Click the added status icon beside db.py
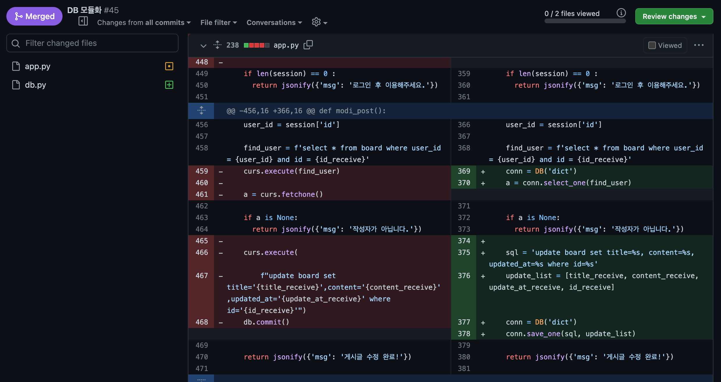This screenshot has width=721, height=382. [x=169, y=85]
